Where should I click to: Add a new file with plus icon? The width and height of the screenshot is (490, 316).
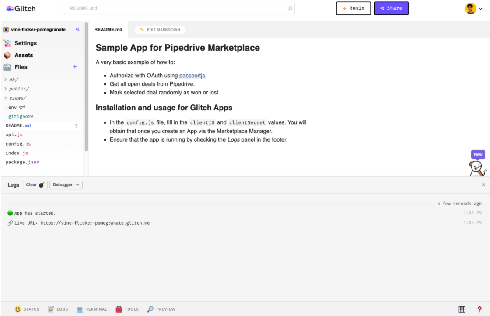coord(75,66)
